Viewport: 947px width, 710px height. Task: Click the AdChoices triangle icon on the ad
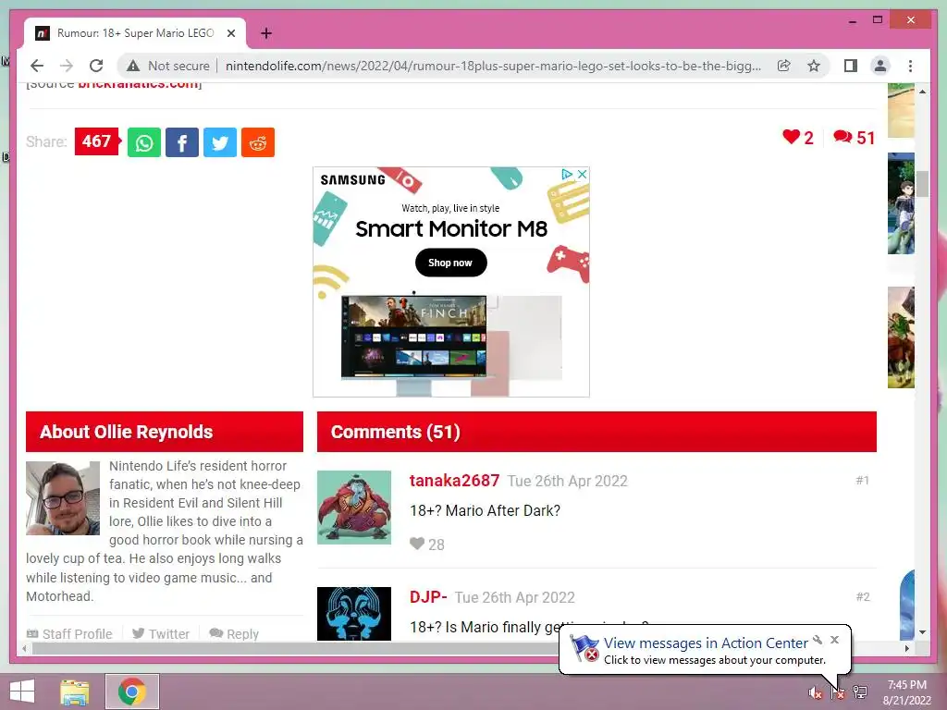coord(567,174)
